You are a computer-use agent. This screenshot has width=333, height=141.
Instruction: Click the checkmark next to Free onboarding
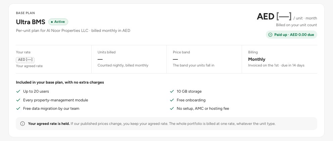[172, 100]
